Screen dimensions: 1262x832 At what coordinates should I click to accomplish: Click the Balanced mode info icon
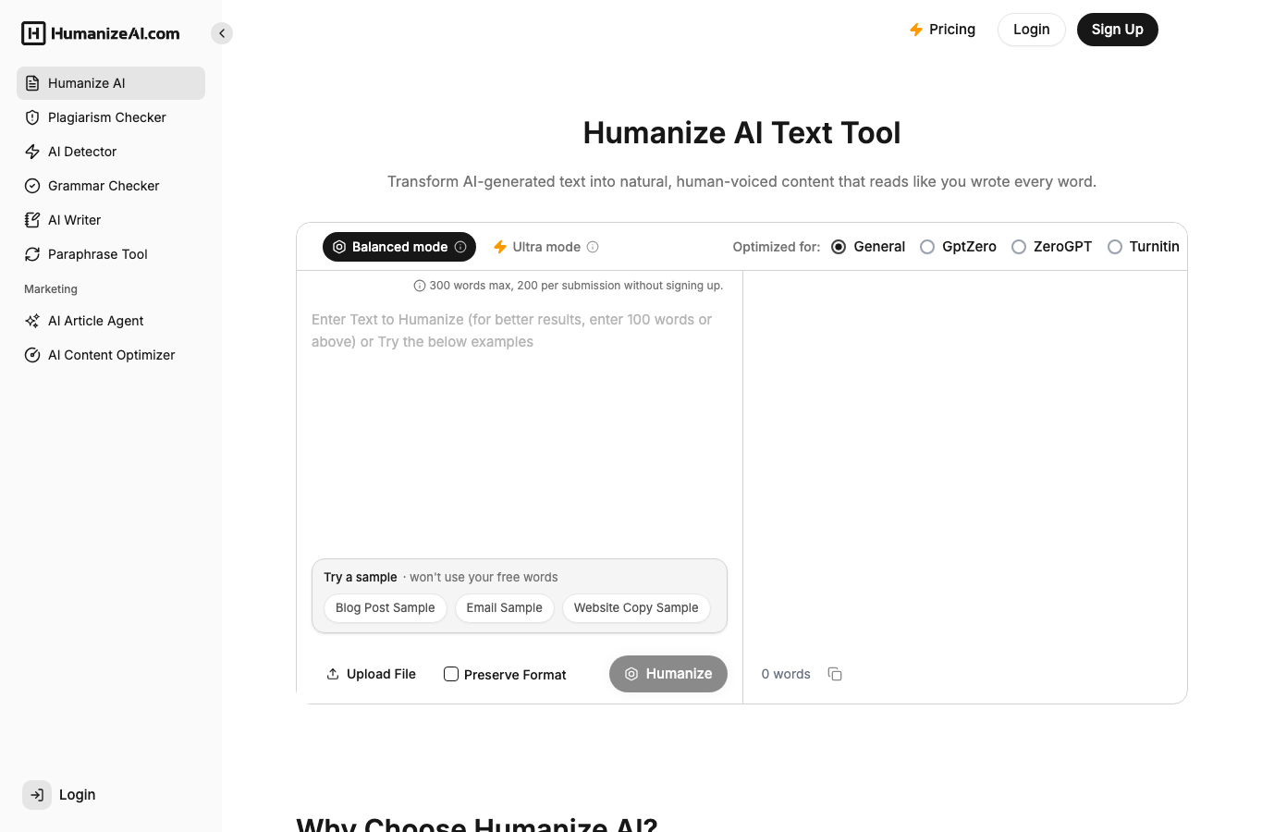460,247
